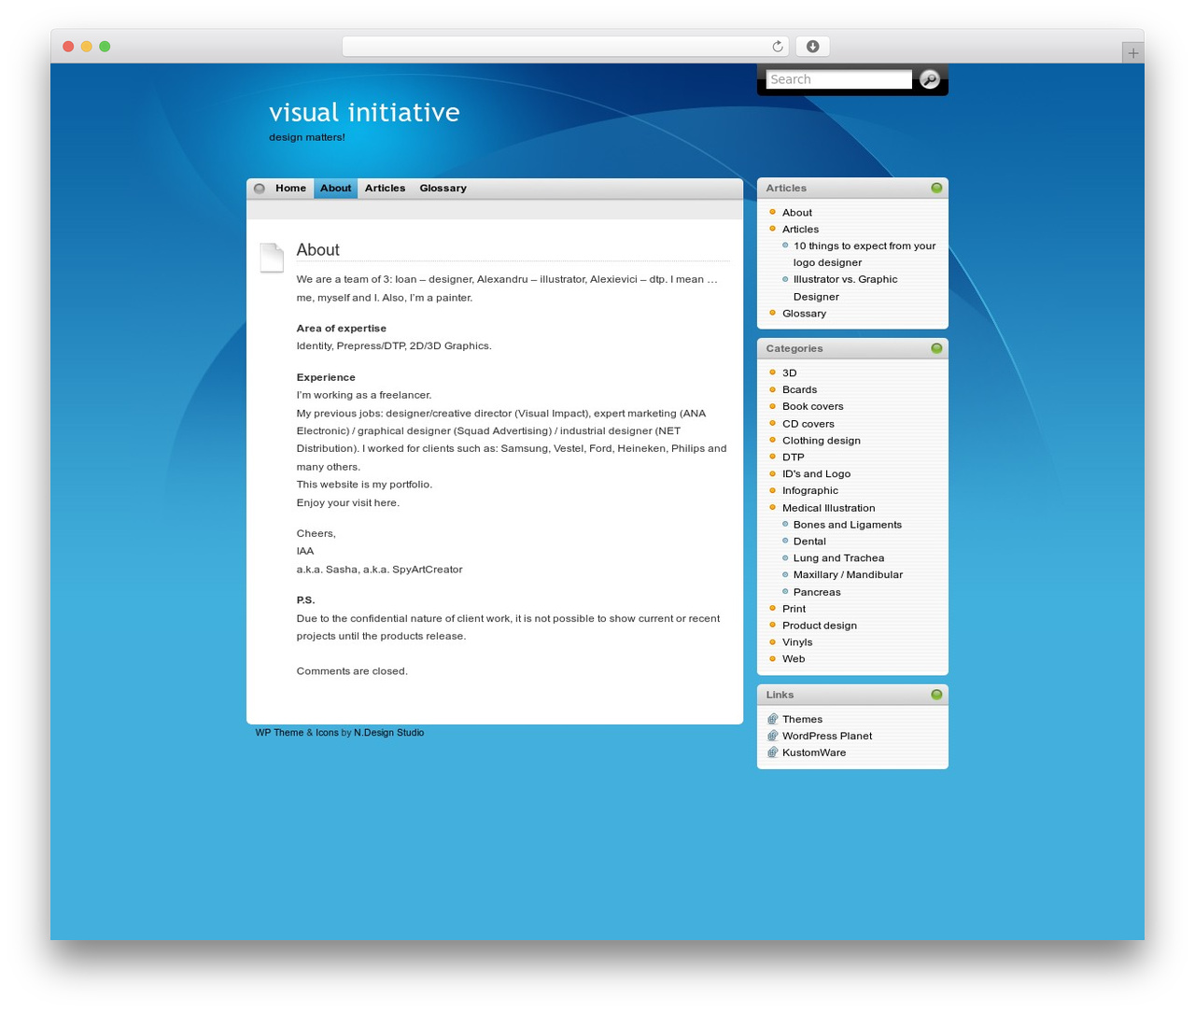Collapse the Articles sidebar panel
This screenshot has height=1012, width=1195.
coord(936,188)
